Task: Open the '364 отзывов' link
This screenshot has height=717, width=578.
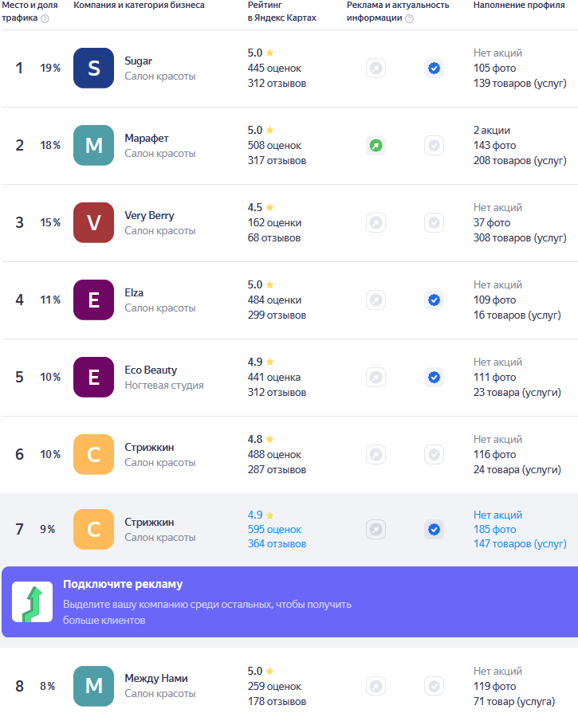Action: coord(277,543)
